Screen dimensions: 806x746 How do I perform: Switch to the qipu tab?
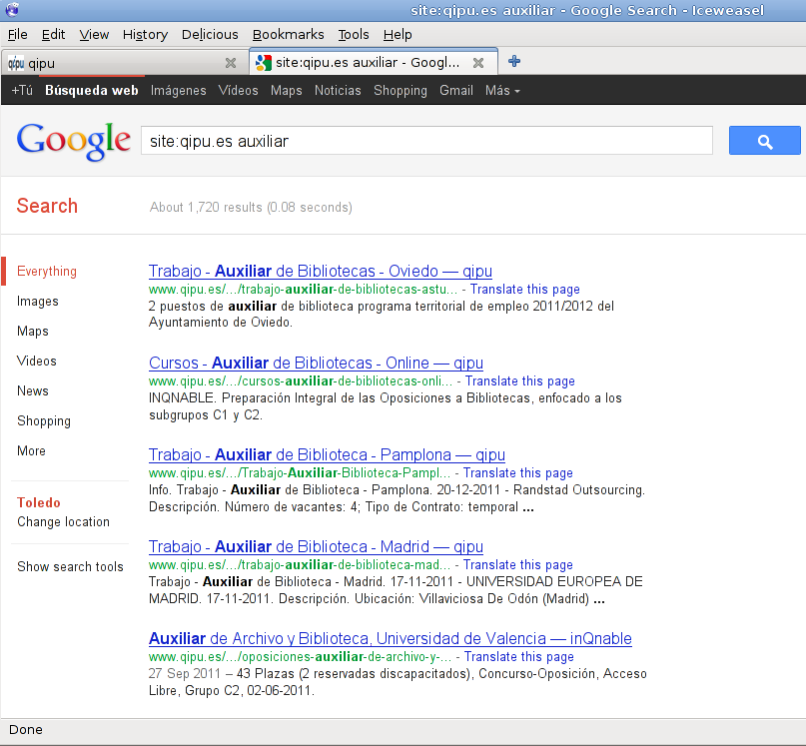pyautogui.click(x=125, y=63)
